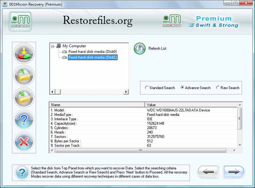The image size is (255, 188).
Task: Select Advance Search radio button
Action: (x=182, y=87)
